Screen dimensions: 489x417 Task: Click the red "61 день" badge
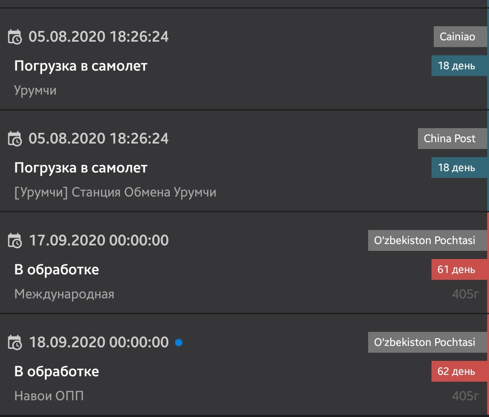coord(456,270)
